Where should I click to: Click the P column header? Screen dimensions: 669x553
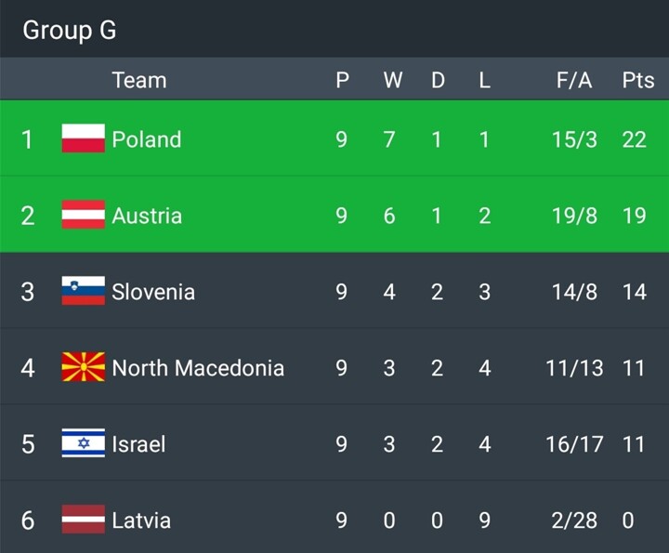[342, 80]
